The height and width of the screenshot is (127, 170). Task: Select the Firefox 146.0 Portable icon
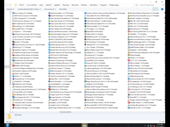click(x=13, y=73)
